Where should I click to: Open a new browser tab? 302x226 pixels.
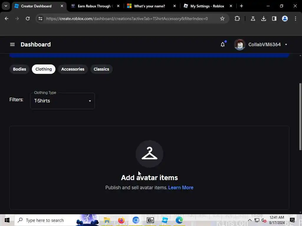[242, 6]
